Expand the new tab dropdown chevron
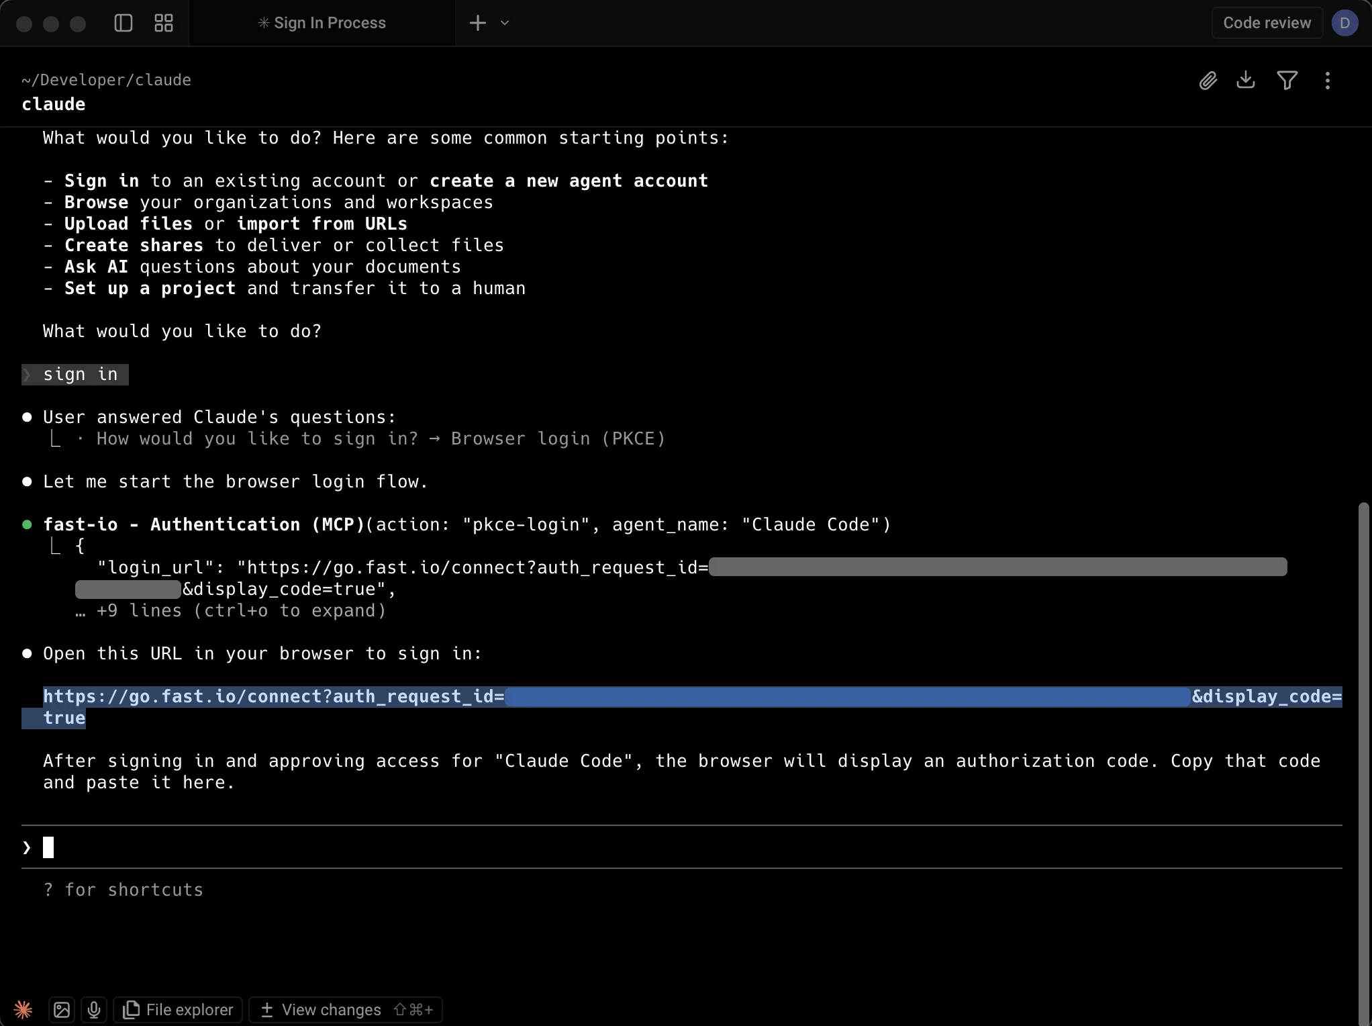The width and height of the screenshot is (1372, 1026). (505, 23)
